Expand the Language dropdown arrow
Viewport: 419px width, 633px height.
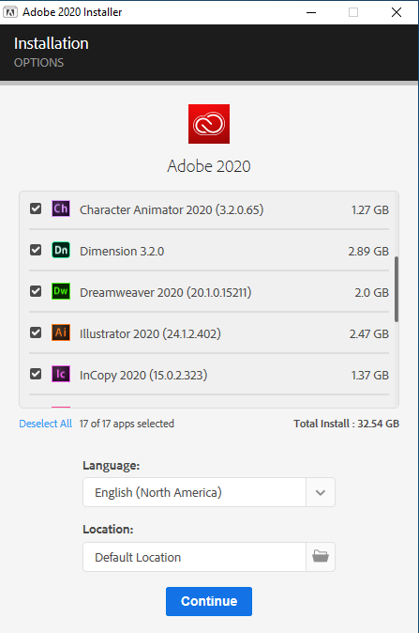(321, 492)
